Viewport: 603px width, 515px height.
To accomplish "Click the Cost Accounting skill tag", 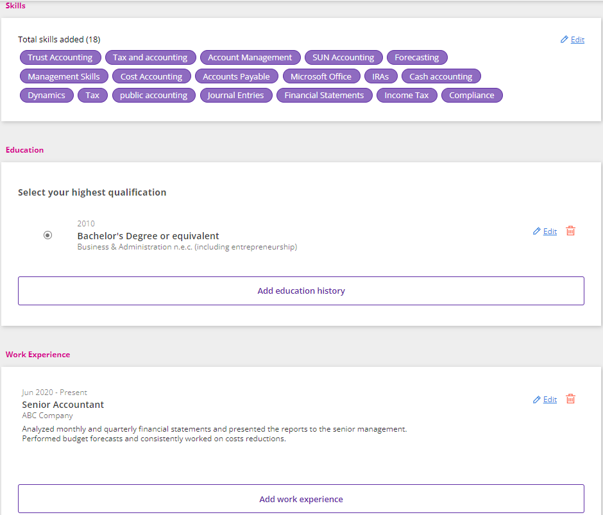I will click(151, 76).
